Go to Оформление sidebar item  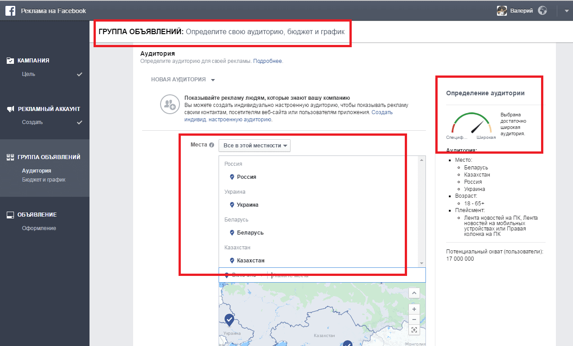click(39, 228)
